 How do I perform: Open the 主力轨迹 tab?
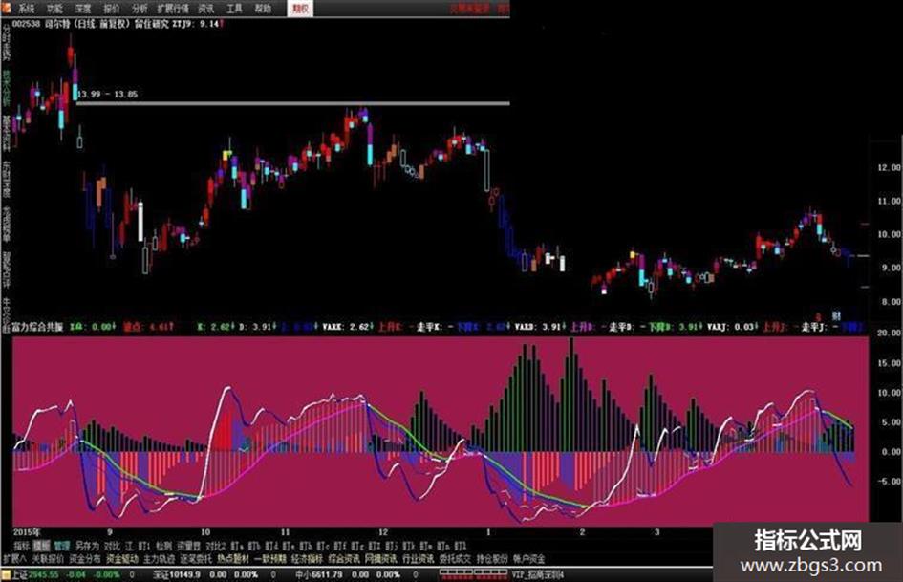pos(160,559)
